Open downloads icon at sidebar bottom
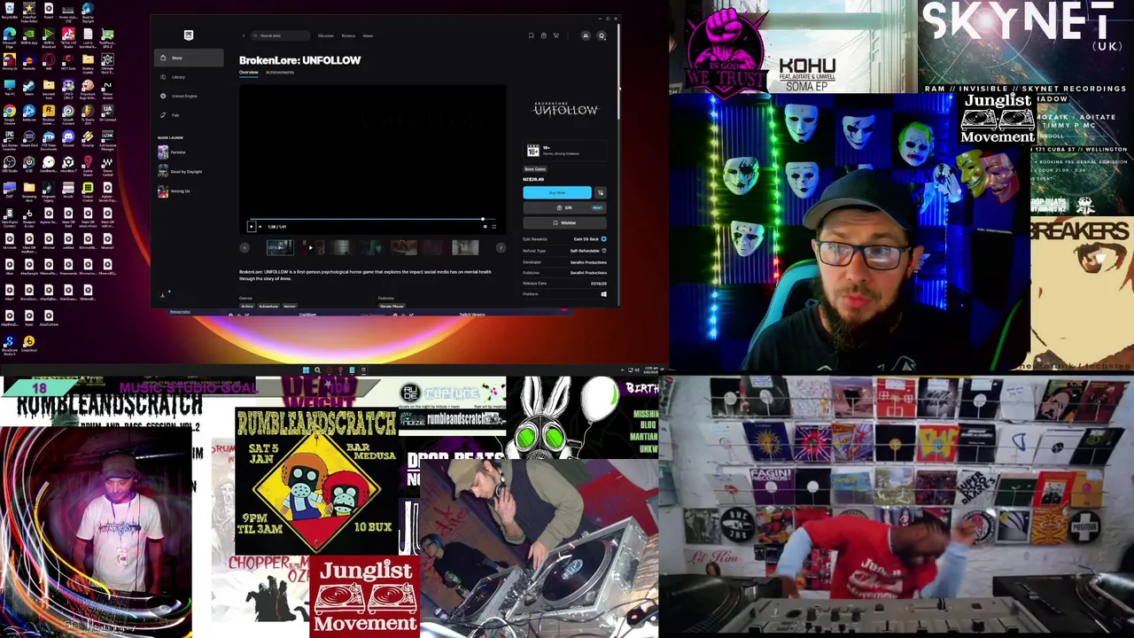This screenshot has width=1134, height=638. pyautogui.click(x=162, y=295)
